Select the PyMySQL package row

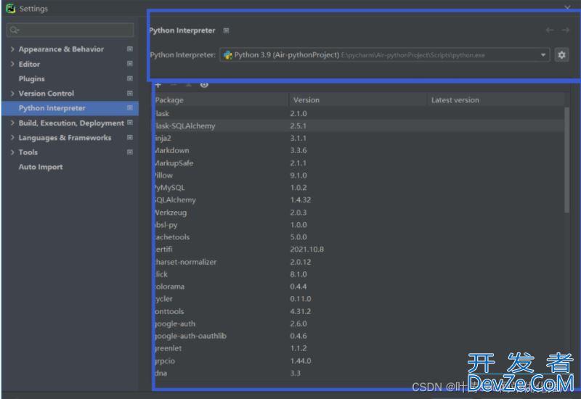click(359, 188)
